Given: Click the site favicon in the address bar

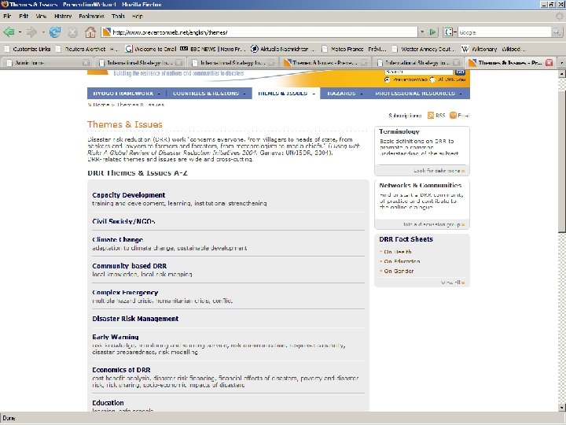Looking at the screenshot, I should click(106, 32).
